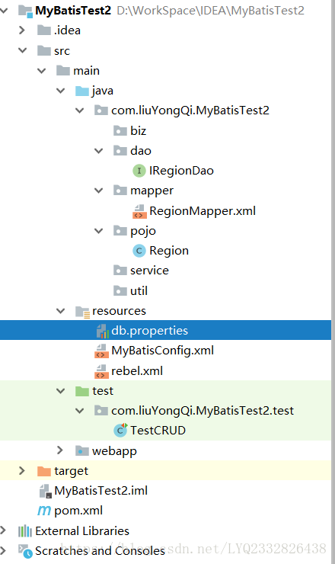Expand the .idea folder arrow
This screenshot has height=564, width=335.
pos(22,30)
